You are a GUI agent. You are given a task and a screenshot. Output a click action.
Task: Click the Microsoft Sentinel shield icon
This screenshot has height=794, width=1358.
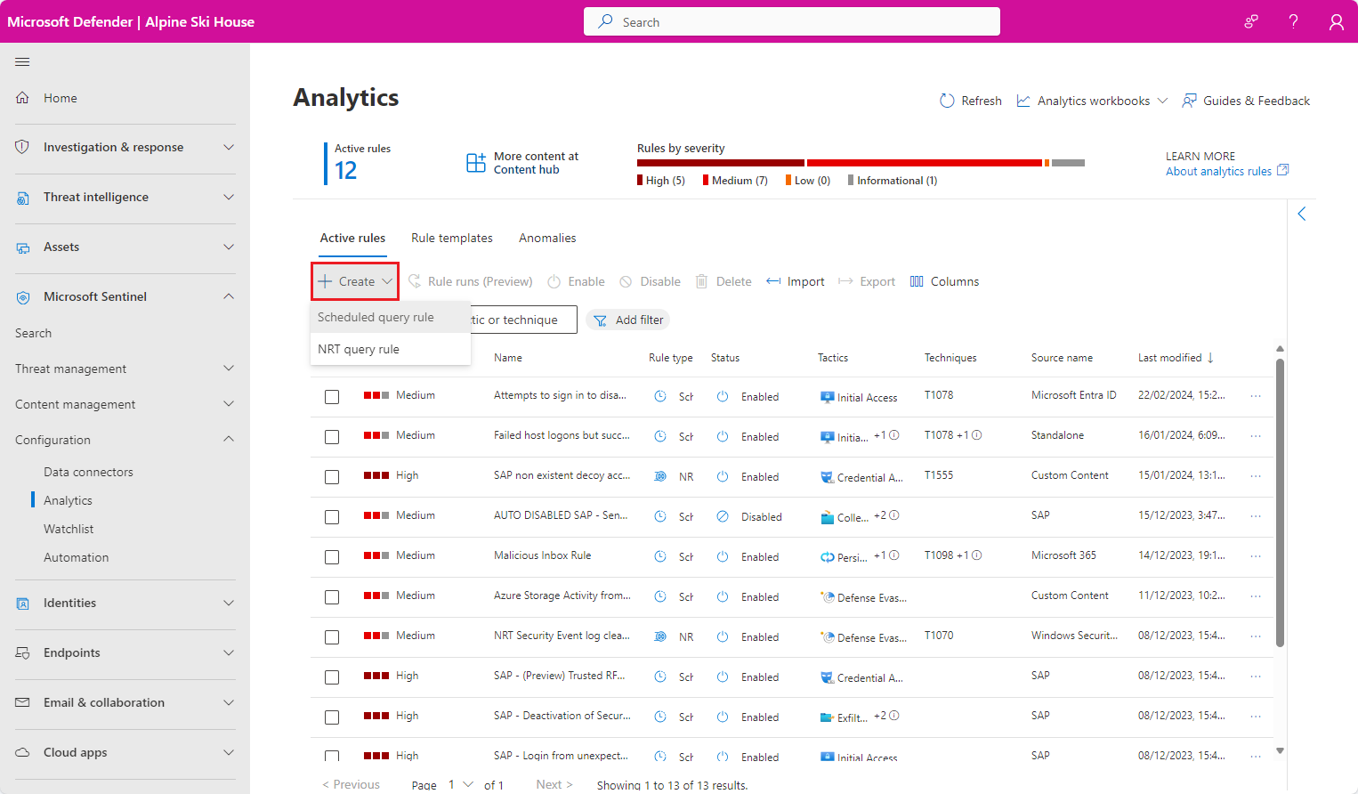22,297
